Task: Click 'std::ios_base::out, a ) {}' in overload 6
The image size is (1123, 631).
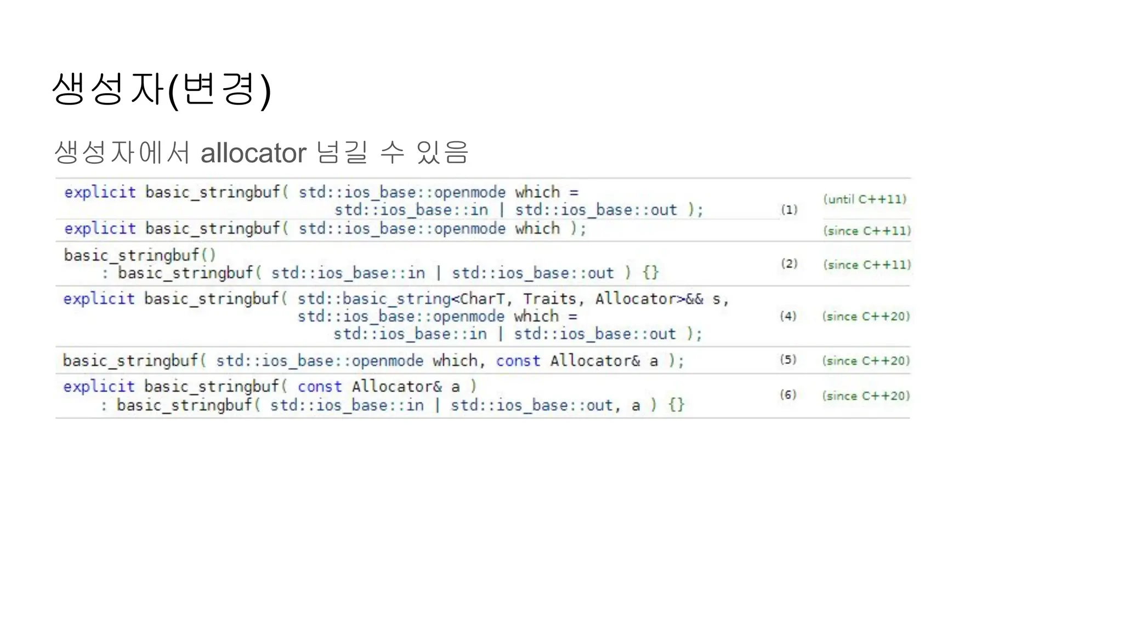Action: 568,405
